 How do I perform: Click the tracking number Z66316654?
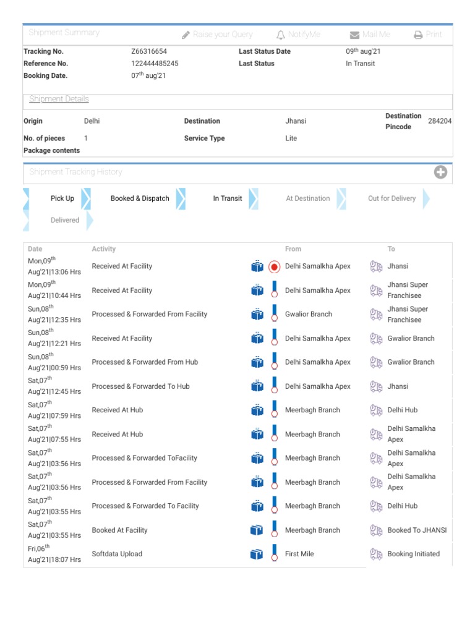click(149, 52)
